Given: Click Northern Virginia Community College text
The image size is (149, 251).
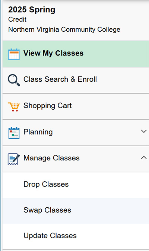Looking at the screenshot, I should pyautogui.click(x=64, y=29).
